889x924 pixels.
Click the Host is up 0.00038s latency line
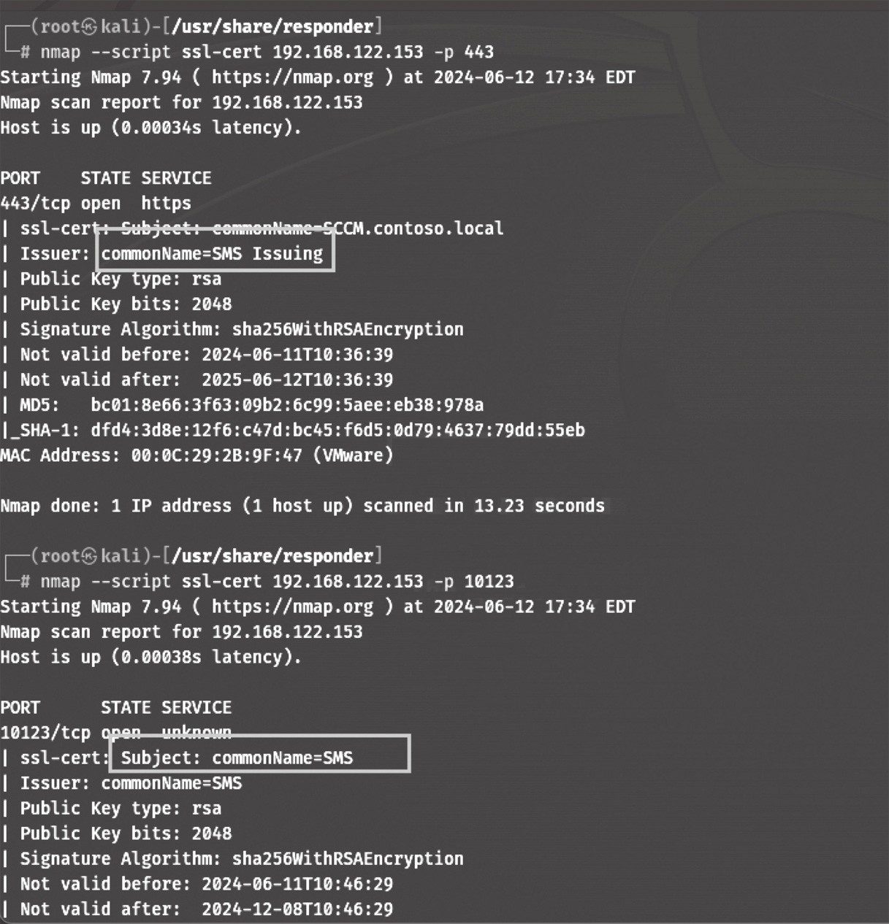pyautogui.click(x=151, y=657)
